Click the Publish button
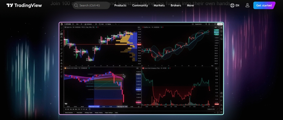This screenshot has height=120, width=283. tap(220, 24)
